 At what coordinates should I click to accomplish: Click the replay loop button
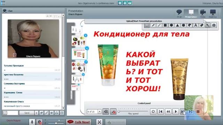coord(153,111)
